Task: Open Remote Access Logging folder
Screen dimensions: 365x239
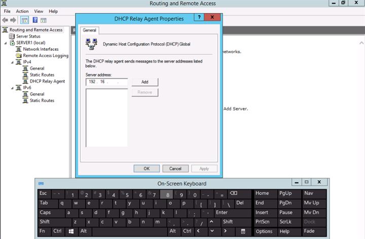Action: (x=46, y=56)
